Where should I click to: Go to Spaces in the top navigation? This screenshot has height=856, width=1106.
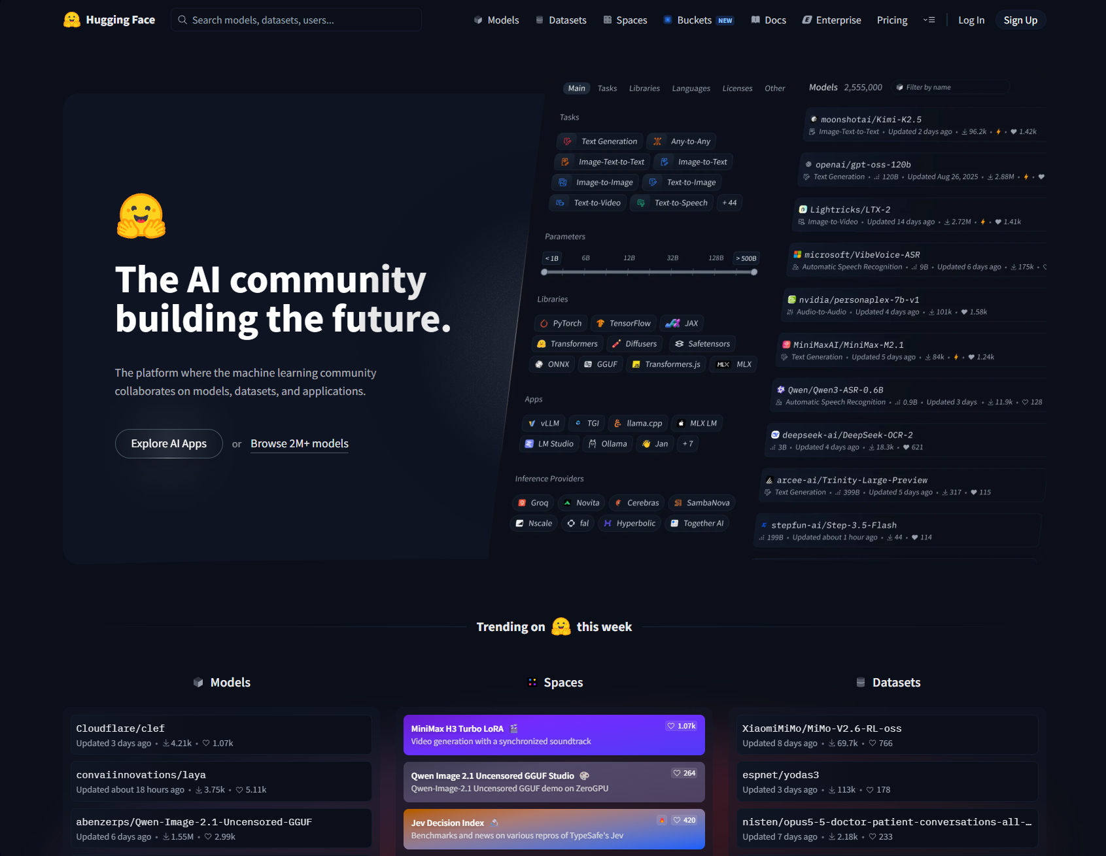[625, 20]
